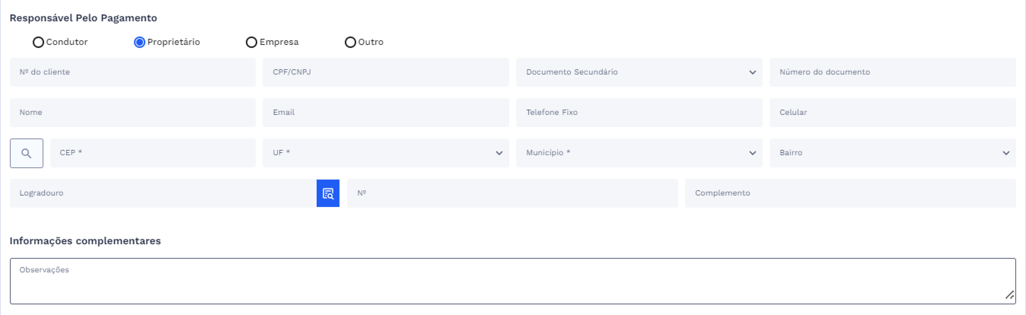Focus the Nome input field

133,113
